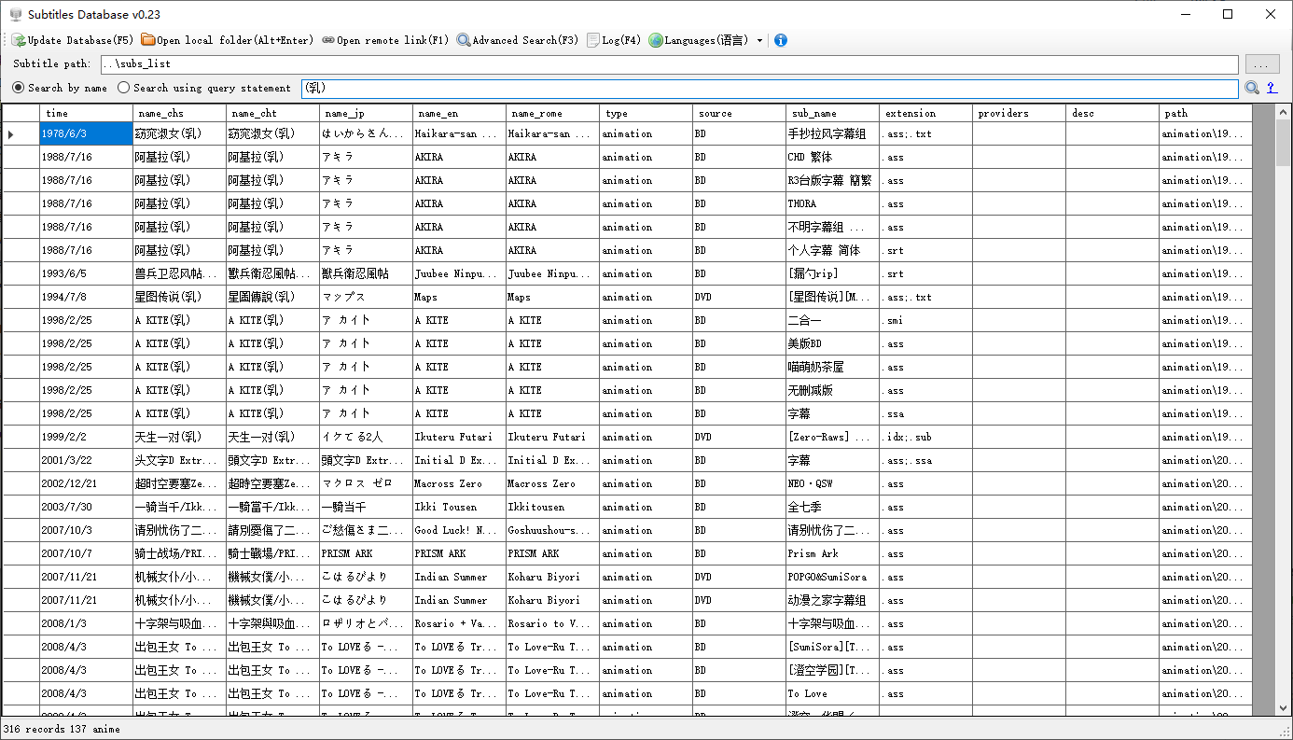Select sub_name cell 'To Love'
Viewport: 1293px width, 740px height.
(x=832, y=693)
